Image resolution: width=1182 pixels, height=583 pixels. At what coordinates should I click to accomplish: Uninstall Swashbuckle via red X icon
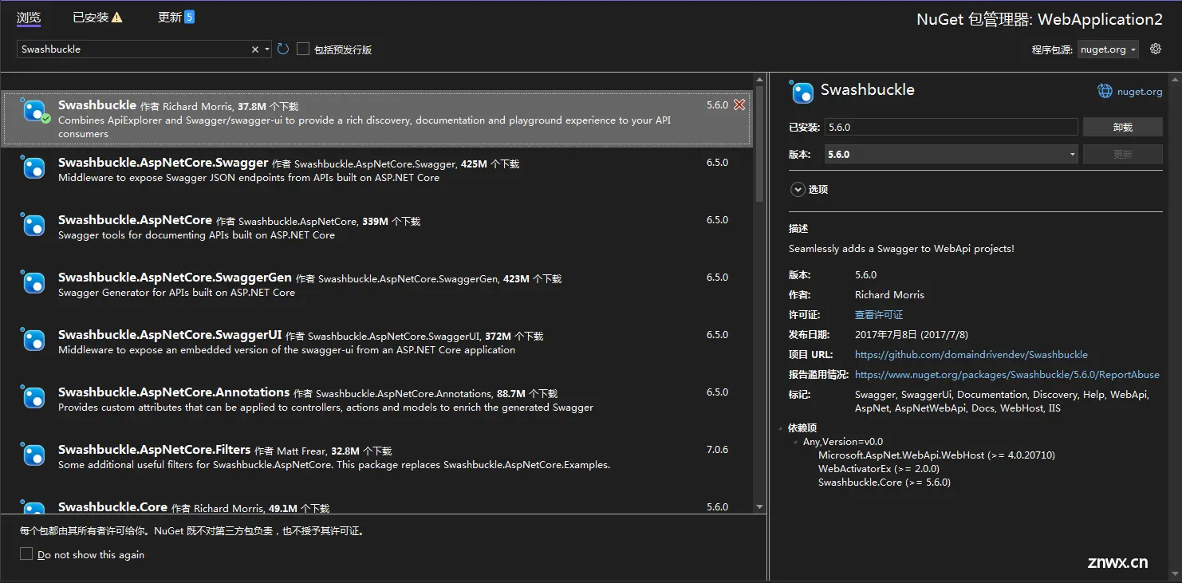coord(739,105)
